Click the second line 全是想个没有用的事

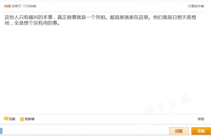36,23
